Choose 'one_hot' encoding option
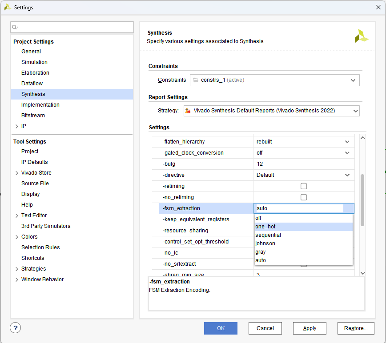The width and height of the screenshot is (386, 343). coord(304,227)
